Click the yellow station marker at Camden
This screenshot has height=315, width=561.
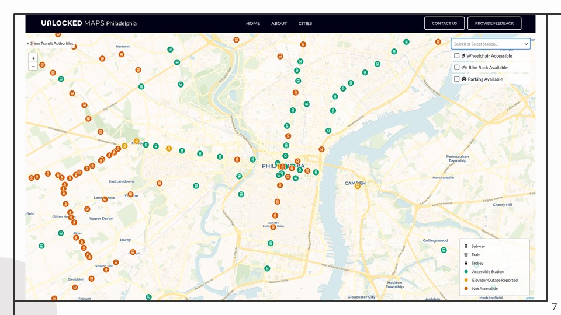point(358,185)
